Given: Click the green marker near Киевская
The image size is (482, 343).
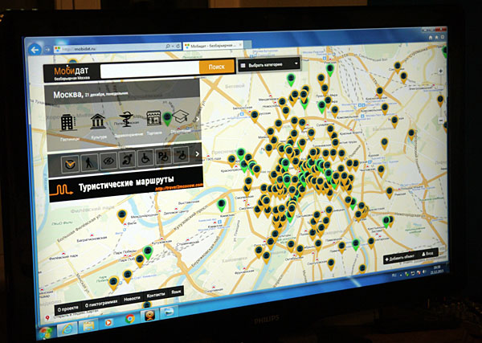Looking at the screenshot, I should pyautogui.click(x=222, y=205).
